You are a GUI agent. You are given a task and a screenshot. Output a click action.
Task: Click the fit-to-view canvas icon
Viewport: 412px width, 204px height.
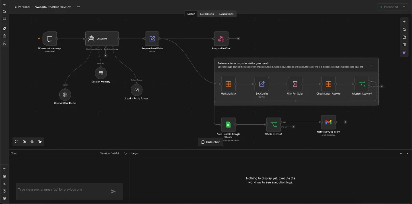[17, 142]
